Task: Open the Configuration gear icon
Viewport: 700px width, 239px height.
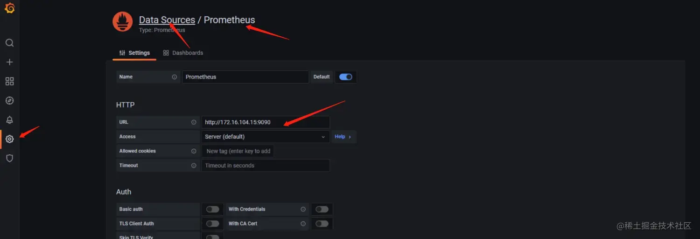Action: point(9,139)
